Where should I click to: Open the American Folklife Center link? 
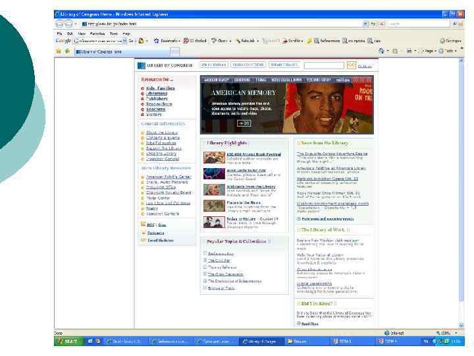tap(169, 177)
